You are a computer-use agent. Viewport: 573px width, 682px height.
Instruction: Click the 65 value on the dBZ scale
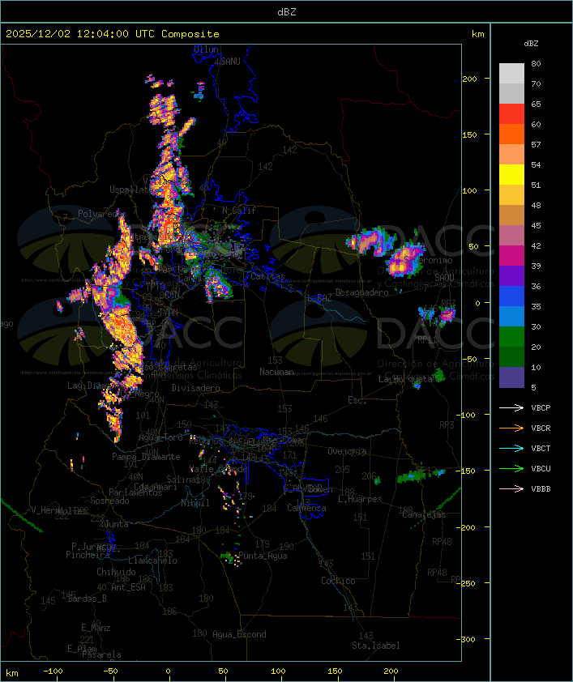536,104
